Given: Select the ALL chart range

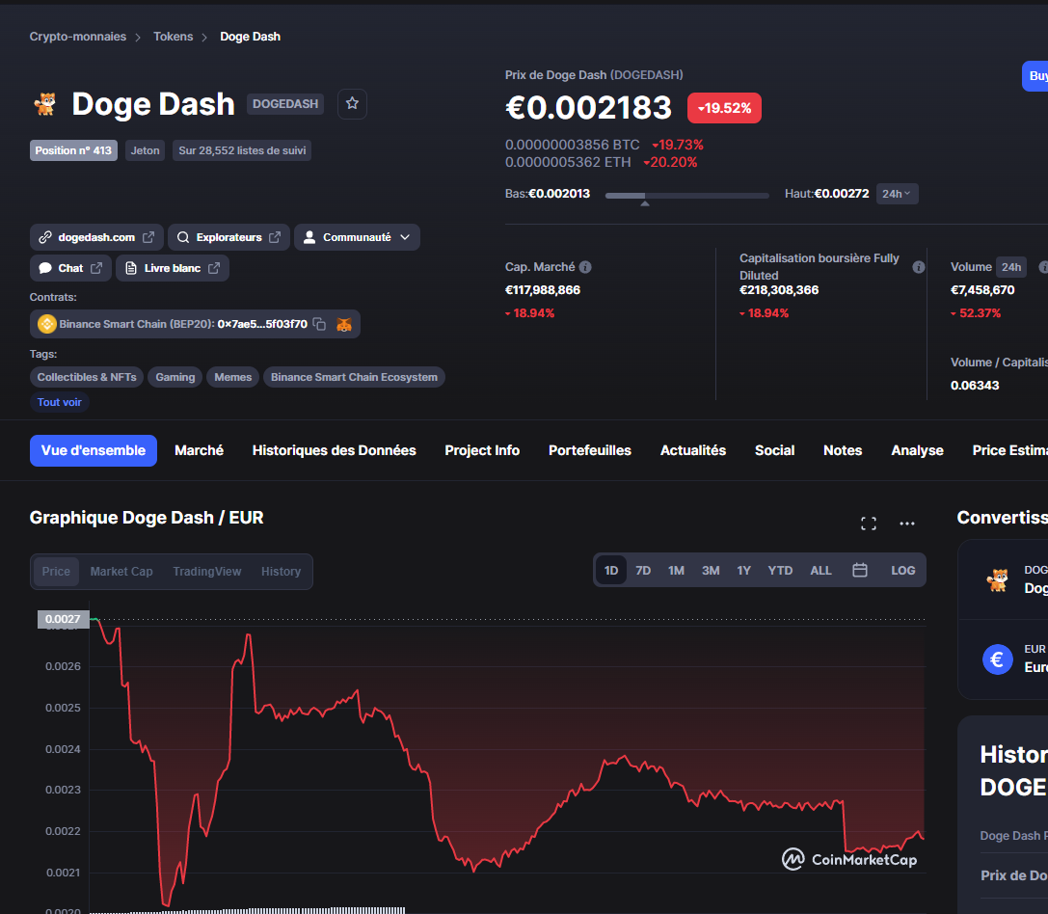Looking at the screenshot, I should [x=820, y=571].
